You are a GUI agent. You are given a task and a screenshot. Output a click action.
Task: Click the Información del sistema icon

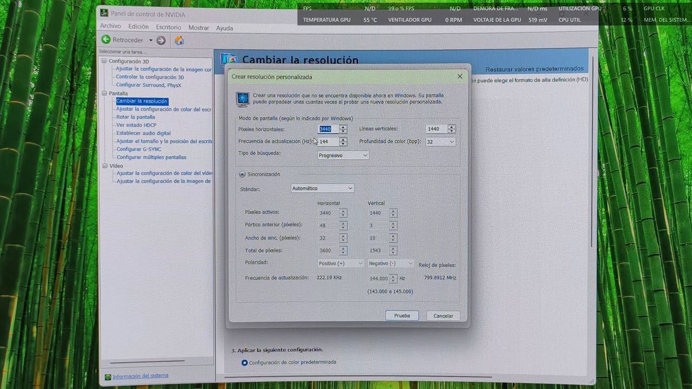pos(108,377)
